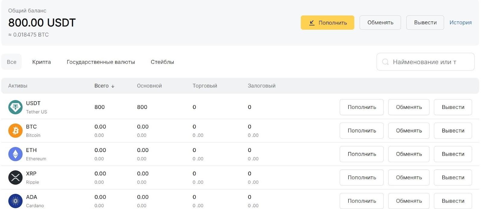This screenshot has height=209, width=483.
Task: Open the История link
Action: (460, 23)
